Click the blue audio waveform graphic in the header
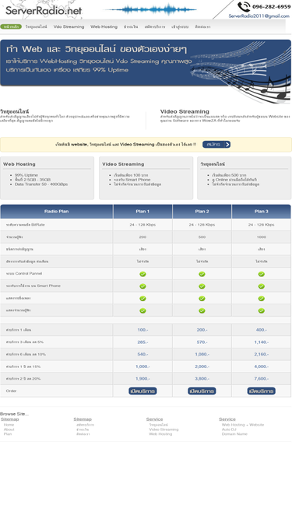292x519 pixels. pos(150,9)
